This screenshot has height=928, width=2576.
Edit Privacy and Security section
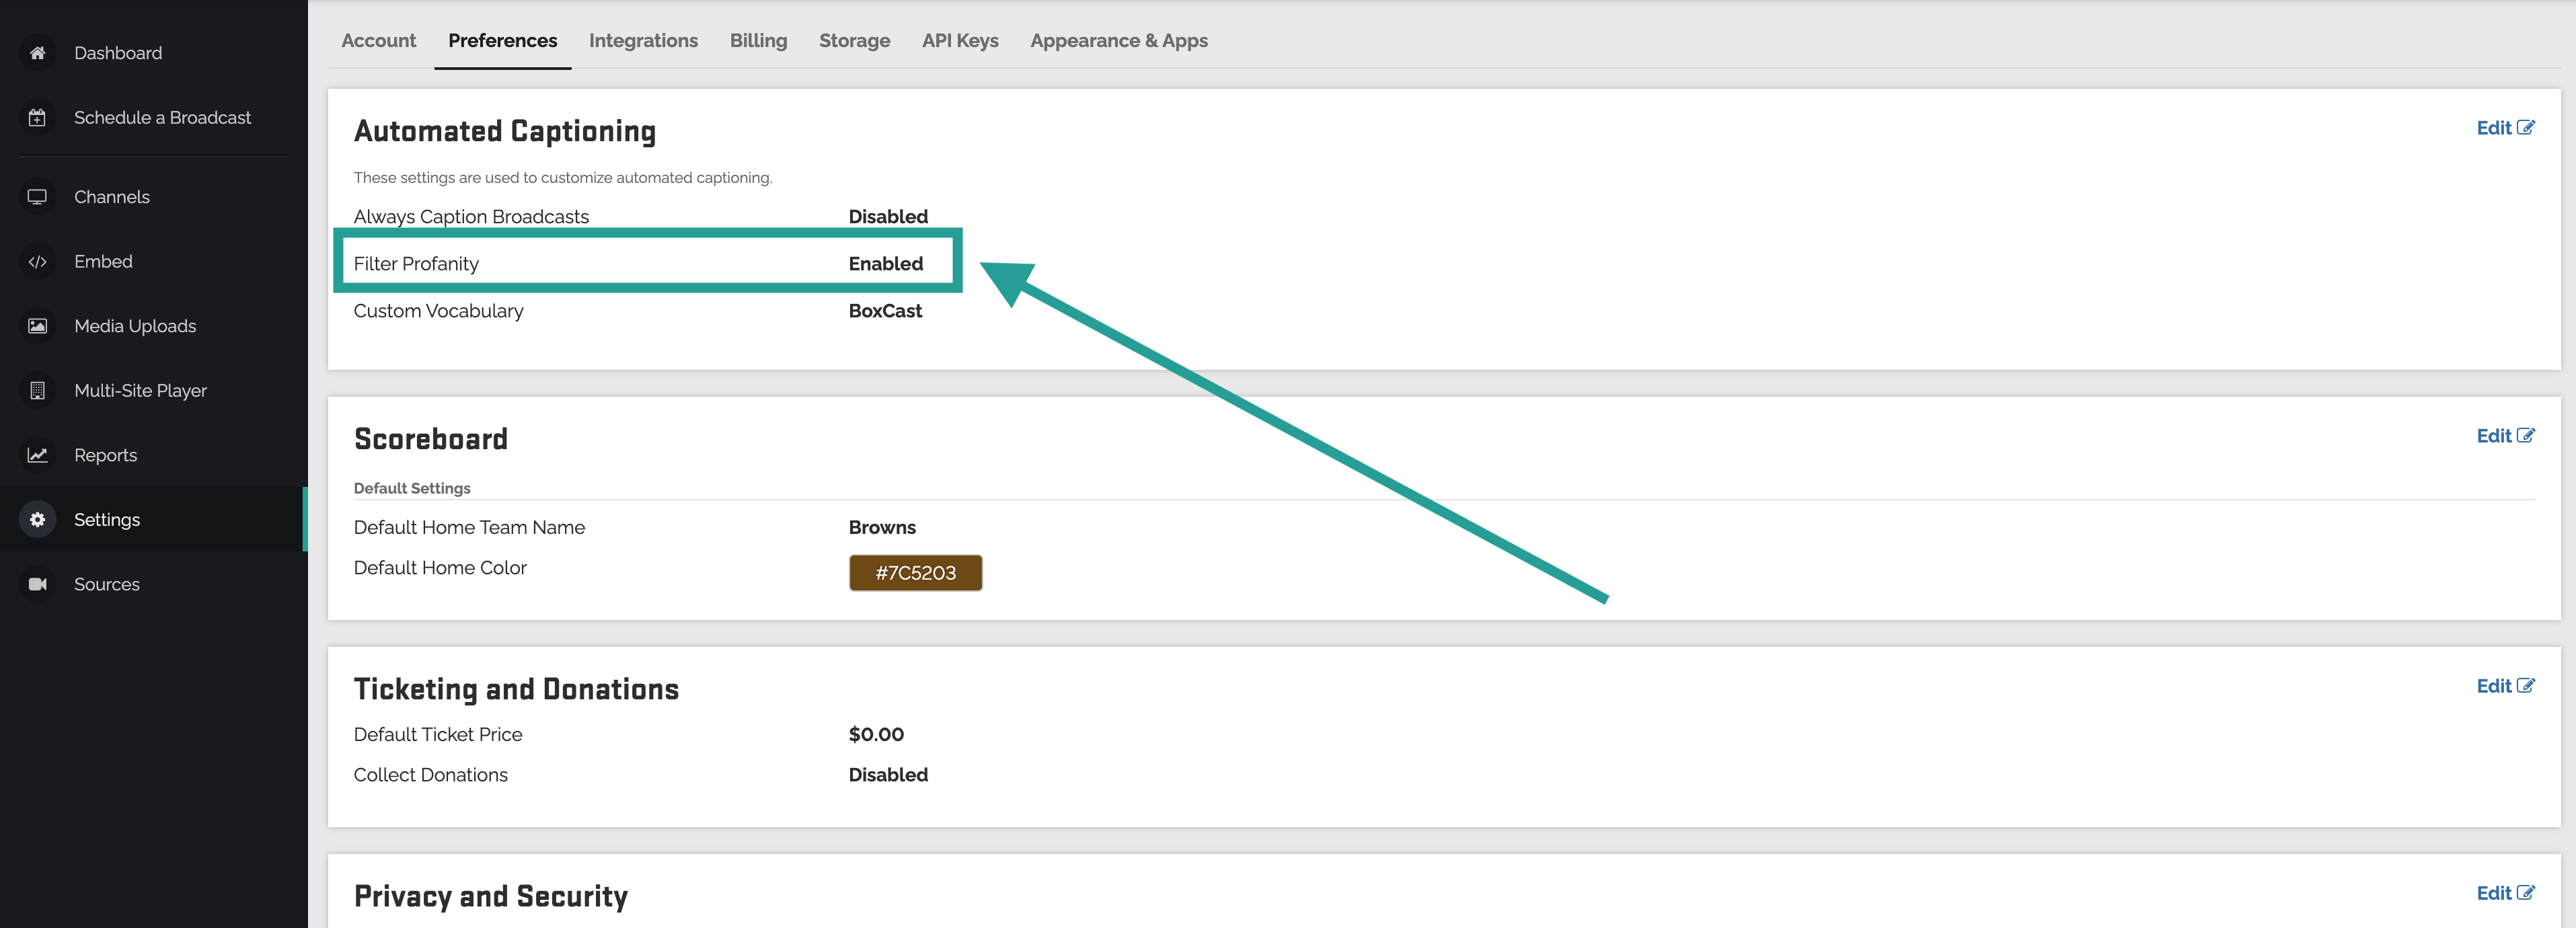(x=2504, y=893)
